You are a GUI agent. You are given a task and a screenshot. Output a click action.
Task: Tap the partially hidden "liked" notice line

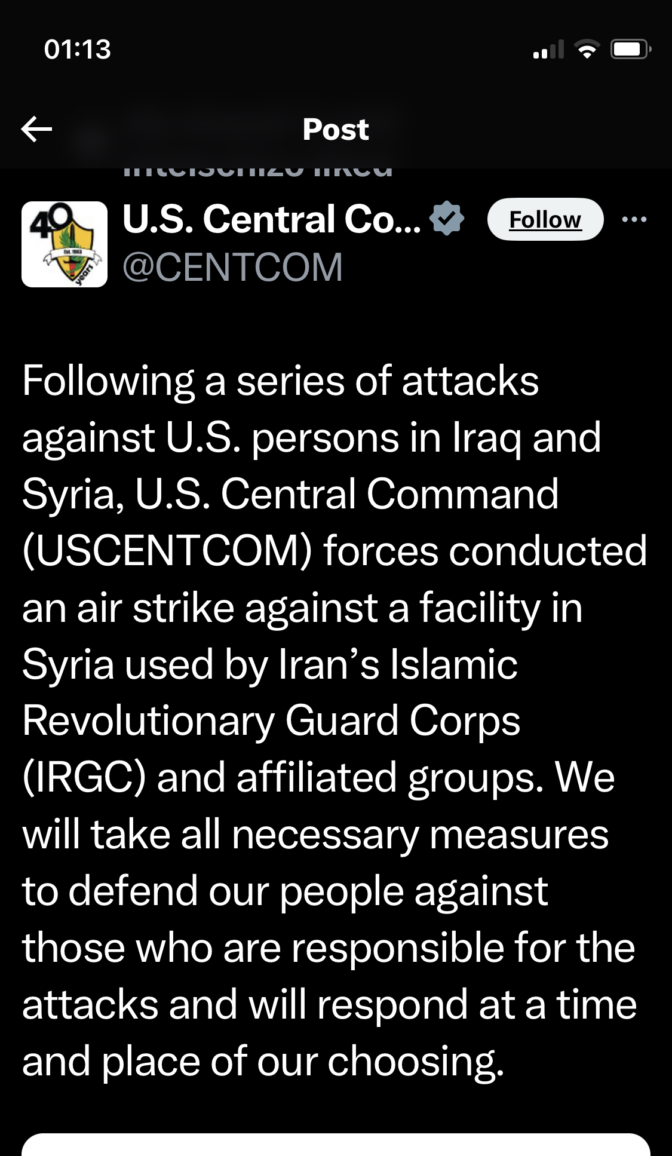(x=258, y=172)
